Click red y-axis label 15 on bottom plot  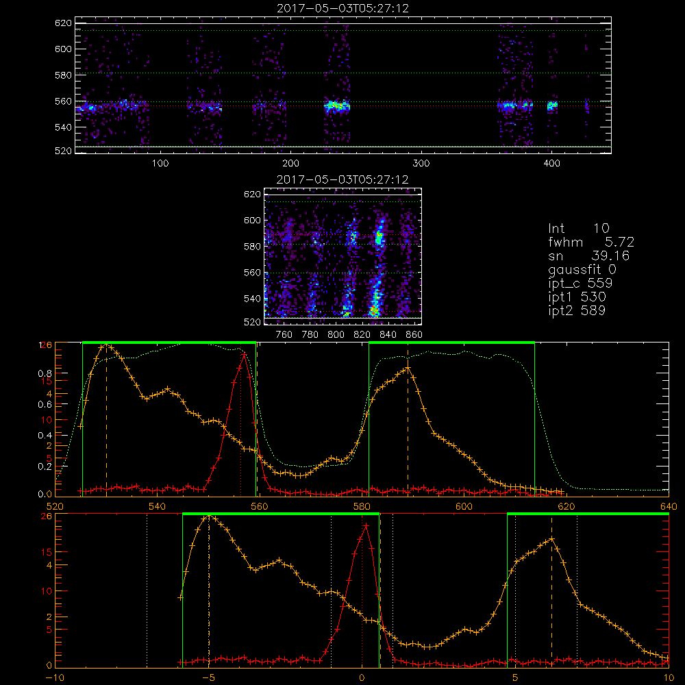(x=47, y=552)
